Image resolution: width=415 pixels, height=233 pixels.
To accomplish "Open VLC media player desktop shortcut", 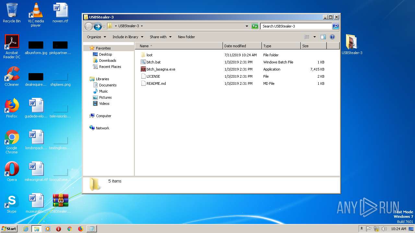I will pyautogui.click(x=36, y=15).
